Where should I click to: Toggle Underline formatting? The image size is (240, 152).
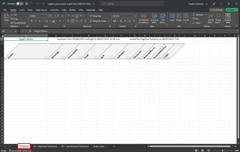pyautogui.click(x=40, y=21)
